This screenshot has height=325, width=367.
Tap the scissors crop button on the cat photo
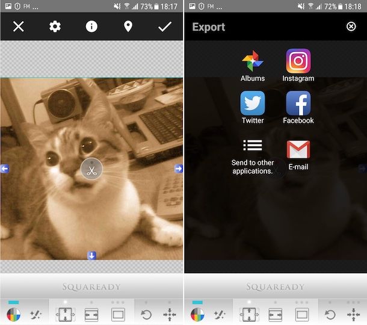pos(91,169)
